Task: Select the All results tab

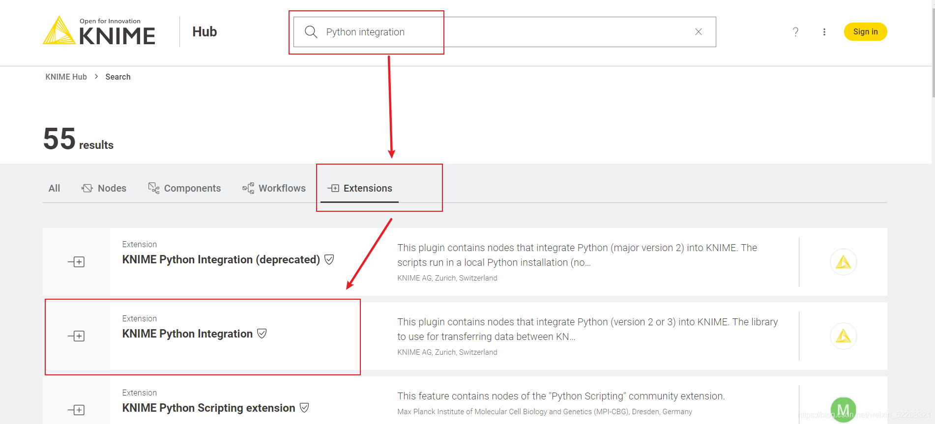Action: point(54,188)
